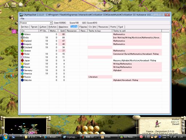This screenshot has width=186, height=140.
Task: Click the pyramid advisor icon on the map
Action: click(7, 5)
